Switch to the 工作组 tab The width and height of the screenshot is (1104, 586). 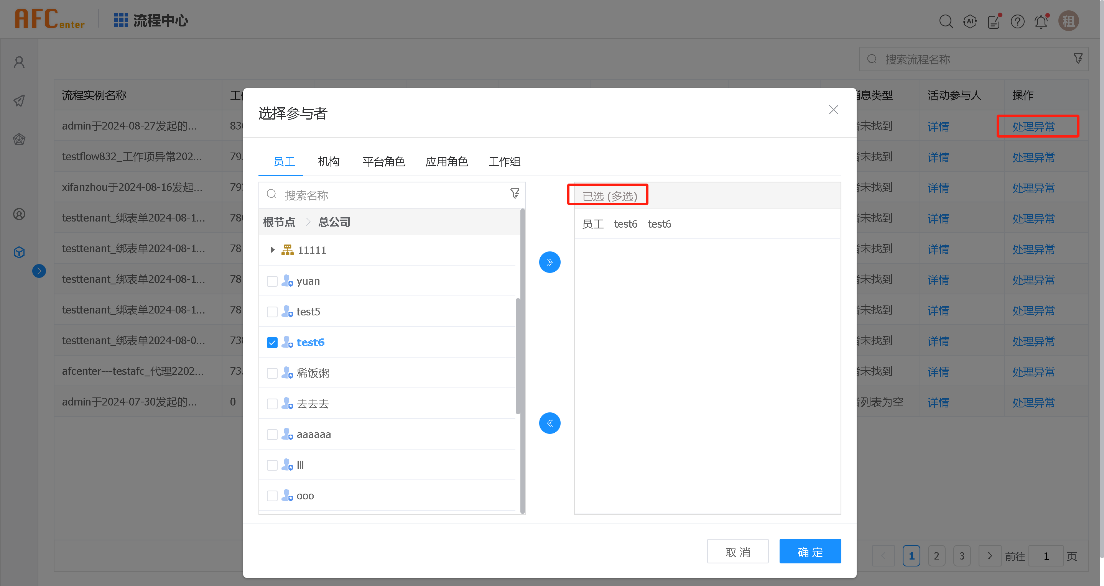[504, 161]
